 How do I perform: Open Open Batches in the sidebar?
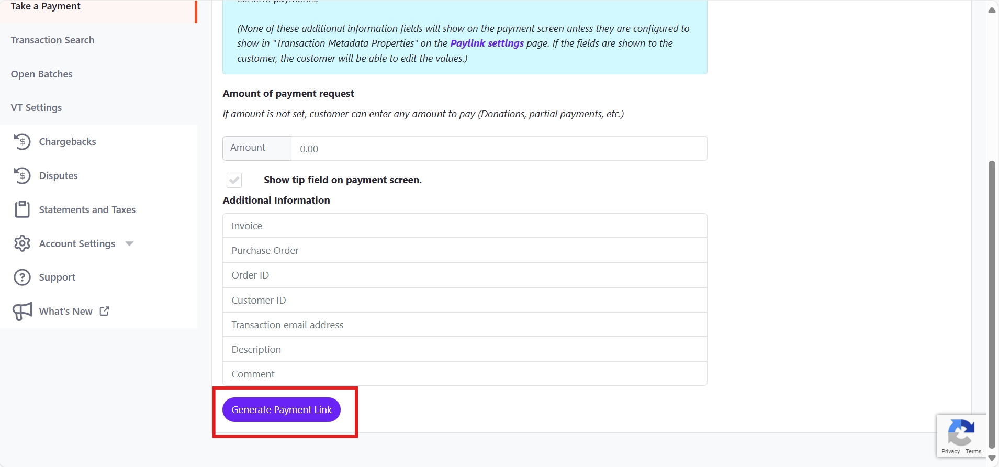[x=42, y=74]
